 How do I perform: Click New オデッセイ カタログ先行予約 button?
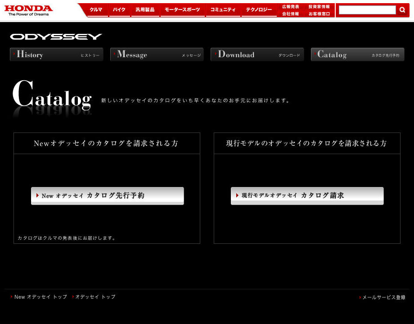click(x=108, y=196)
